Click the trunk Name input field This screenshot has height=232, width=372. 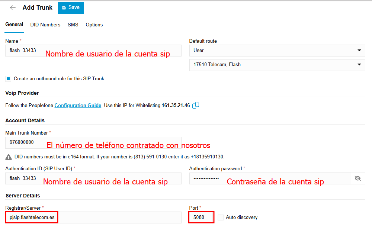(x=93, y=51)
